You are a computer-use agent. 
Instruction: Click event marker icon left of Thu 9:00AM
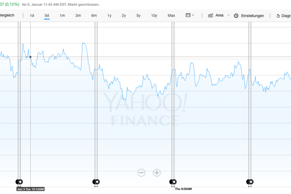[x=173, y=182]
